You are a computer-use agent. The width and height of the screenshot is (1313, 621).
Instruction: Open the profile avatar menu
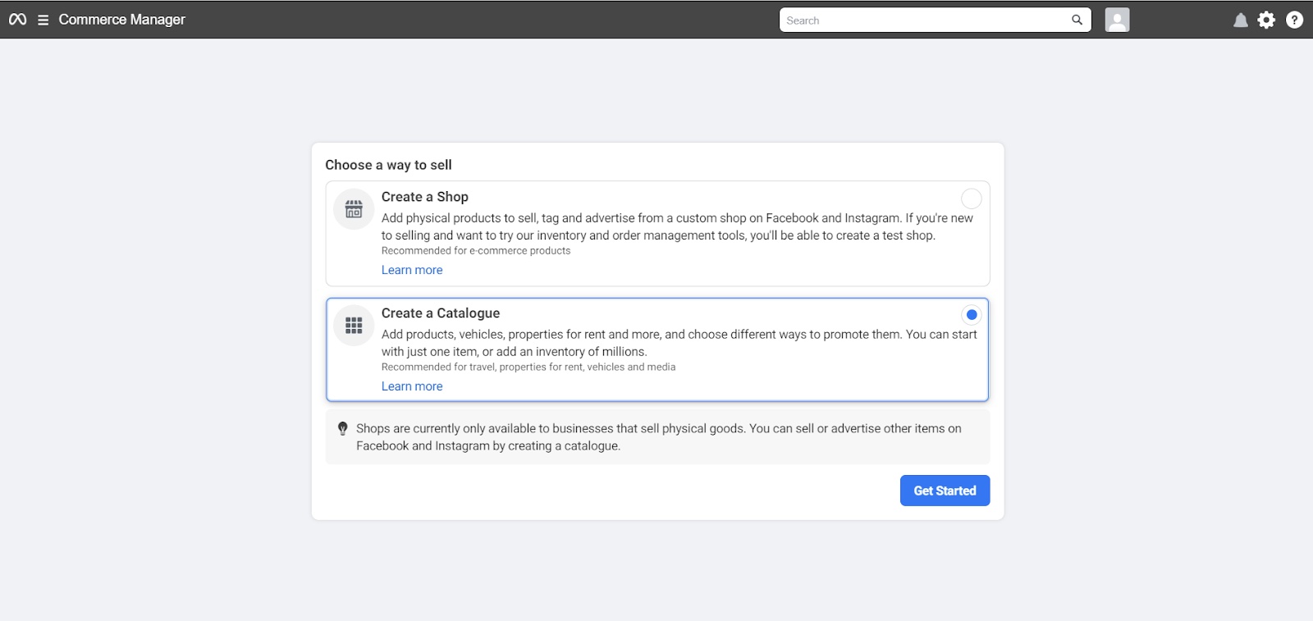(1117, 20)
